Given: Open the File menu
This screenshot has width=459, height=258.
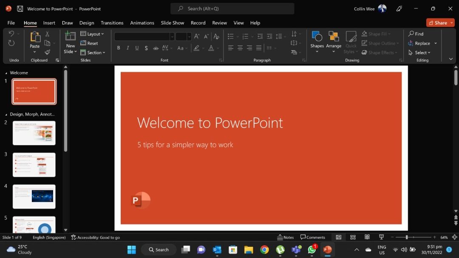Looking at the screenshot, I should tap(11, 23).
